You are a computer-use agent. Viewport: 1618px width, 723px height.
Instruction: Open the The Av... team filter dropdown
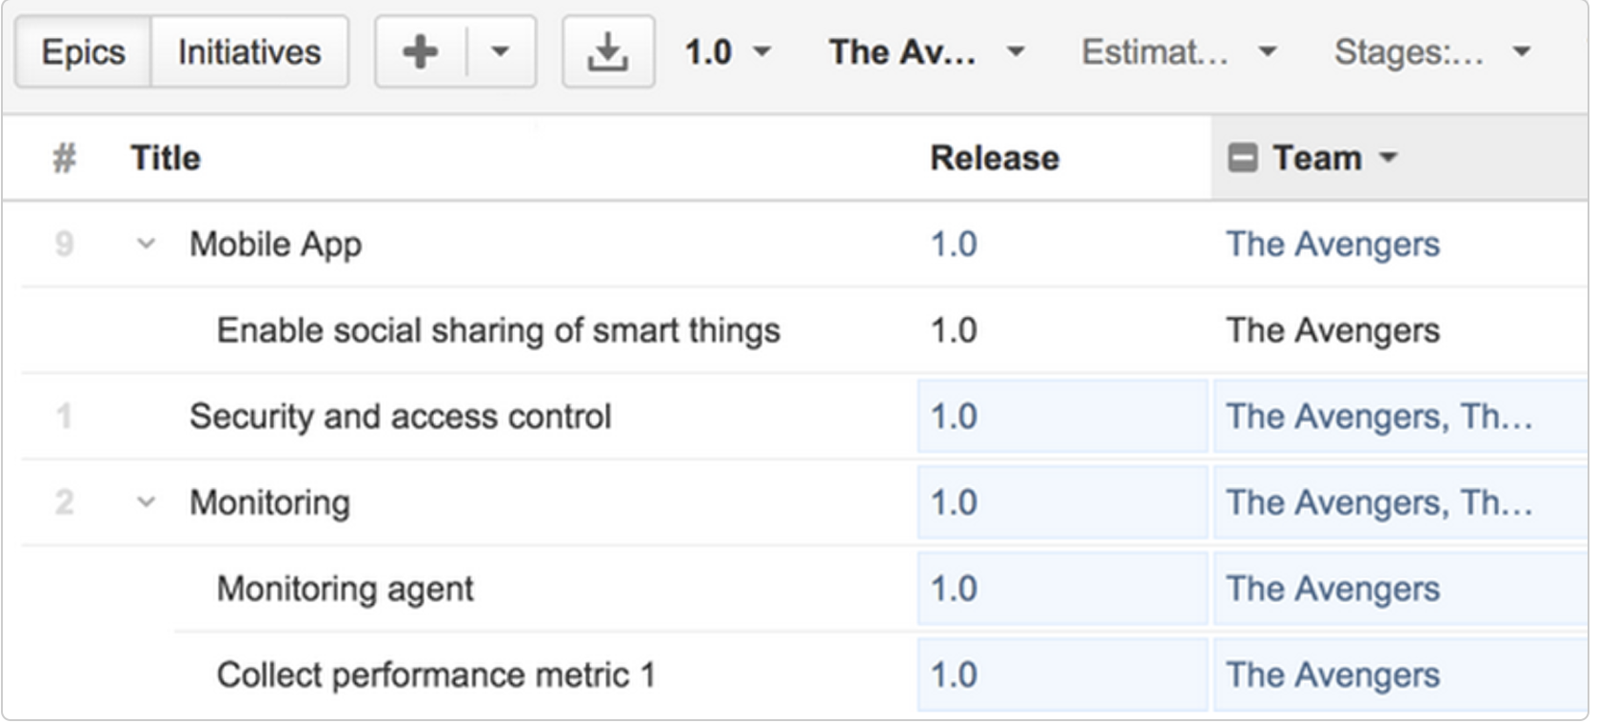[x=926, y=51]
